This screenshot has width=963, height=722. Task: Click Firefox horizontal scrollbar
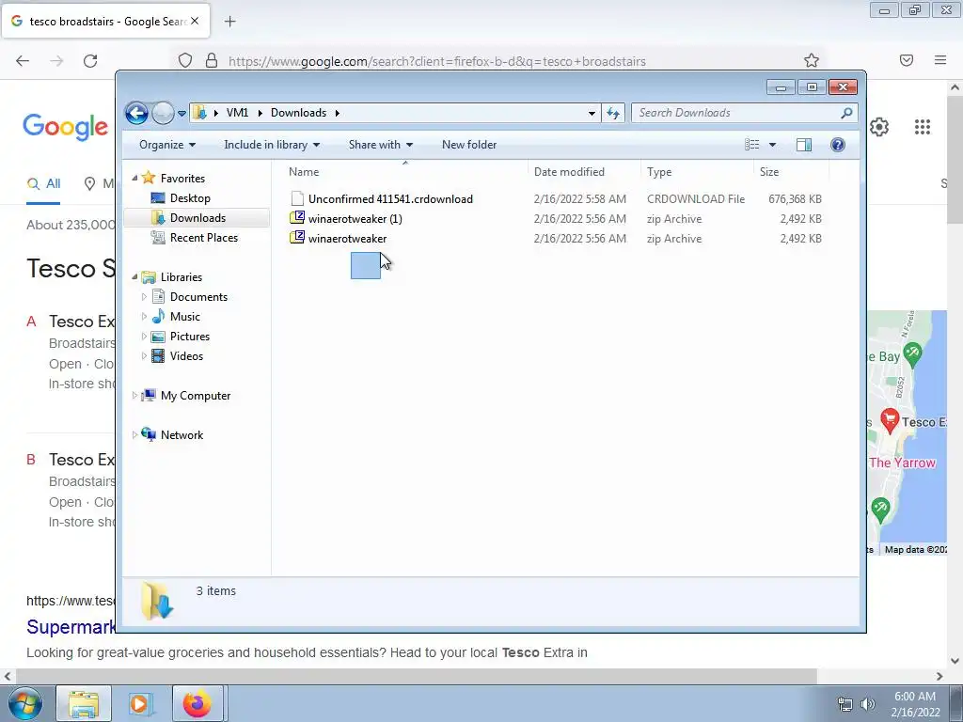pyautogui.click(x=415, y=676)
